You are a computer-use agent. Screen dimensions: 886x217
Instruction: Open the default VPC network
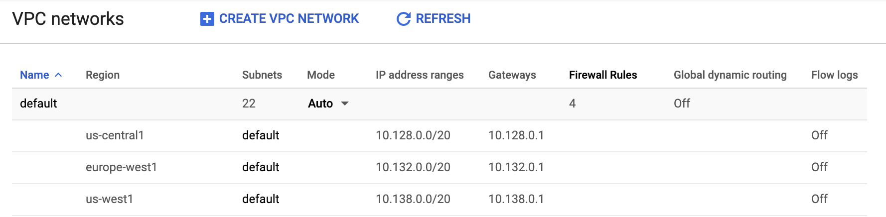click(x=38, y=104)
